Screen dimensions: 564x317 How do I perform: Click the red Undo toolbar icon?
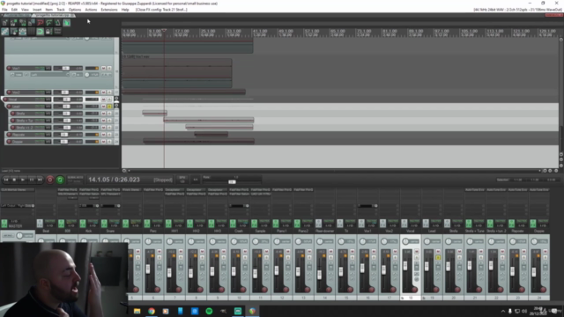point(40,23)
